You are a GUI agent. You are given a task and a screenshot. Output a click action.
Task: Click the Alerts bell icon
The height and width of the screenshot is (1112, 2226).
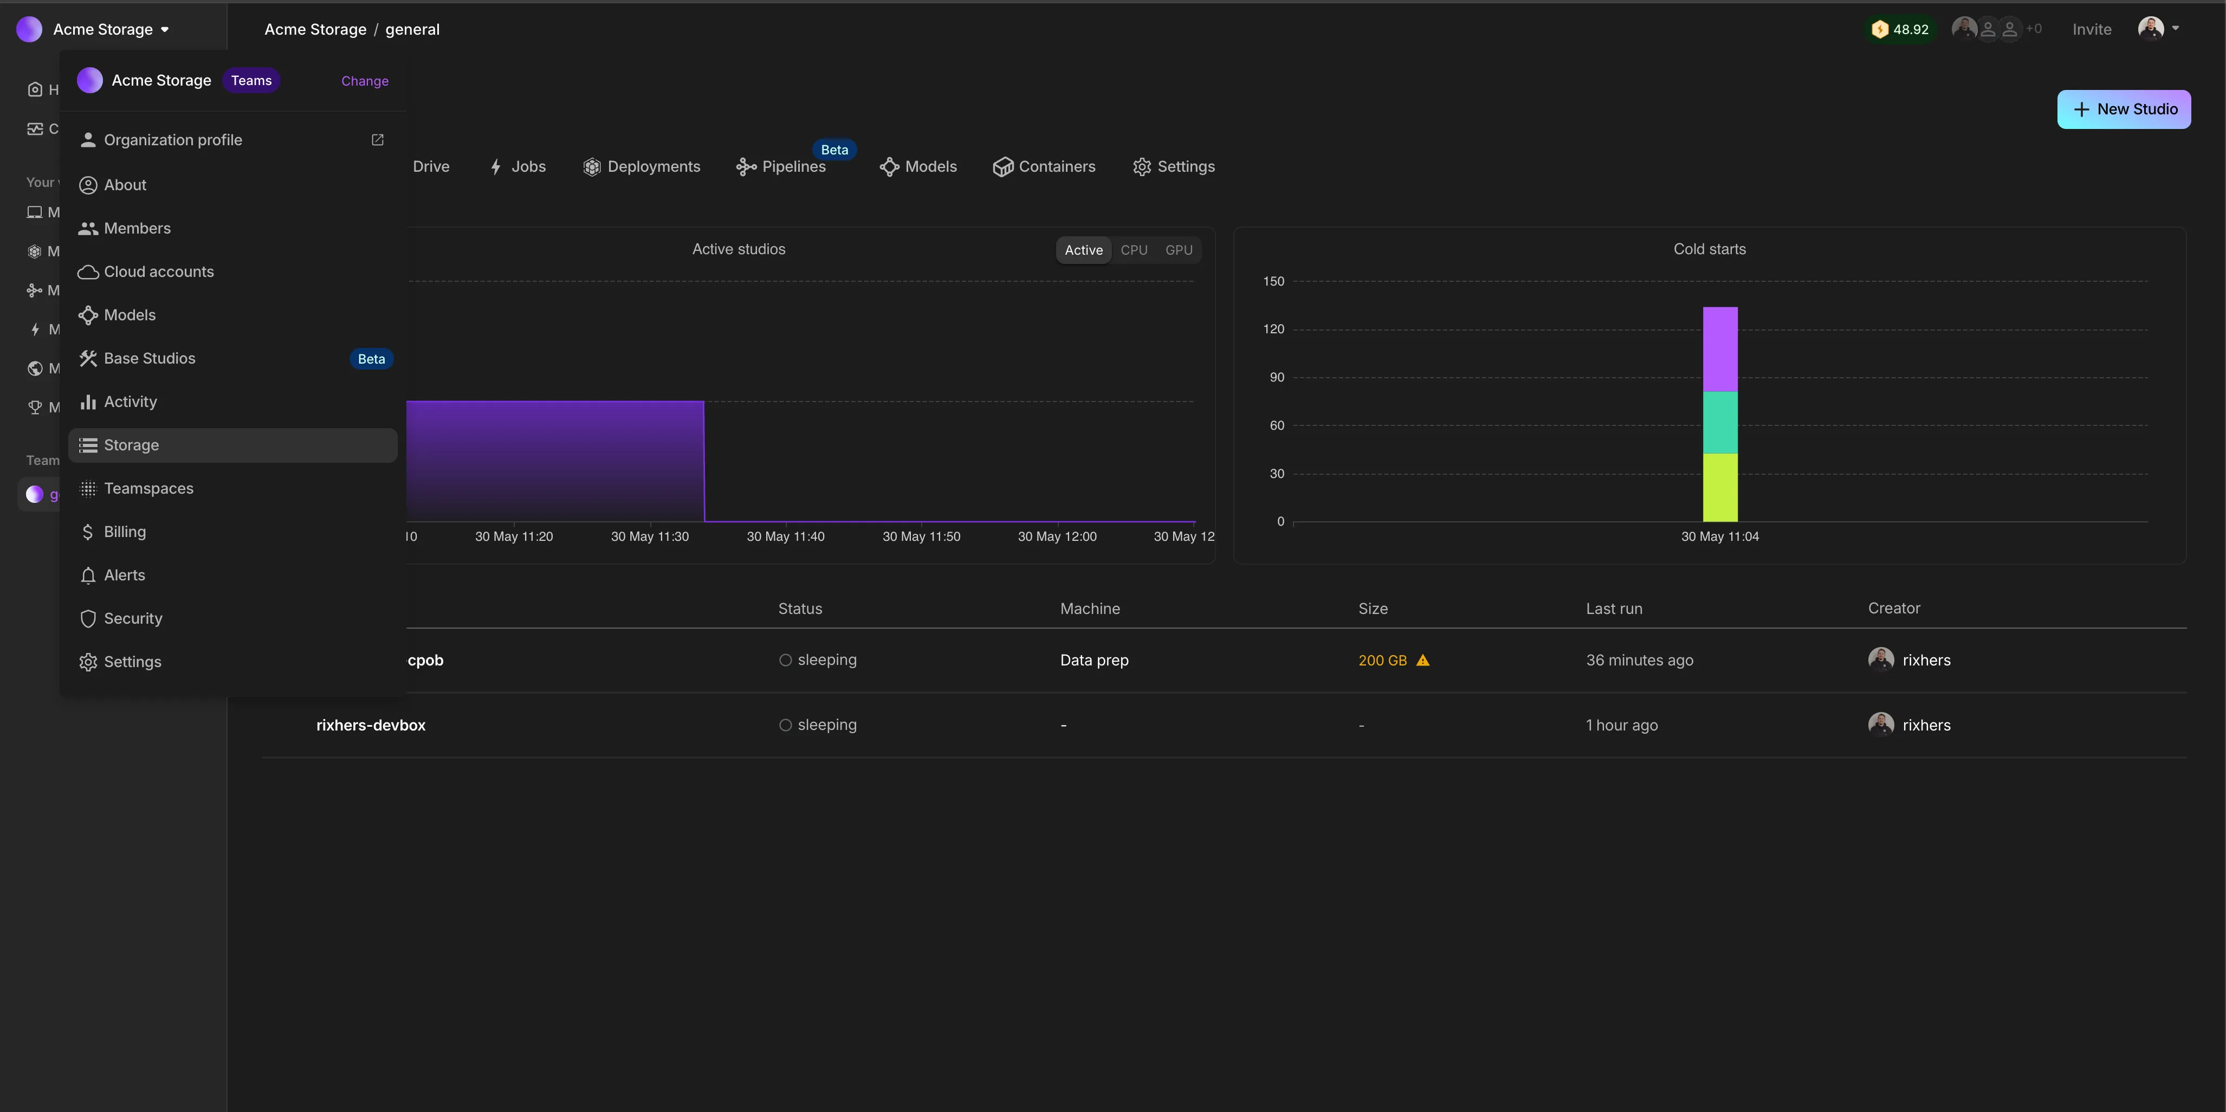coord(88,576)
